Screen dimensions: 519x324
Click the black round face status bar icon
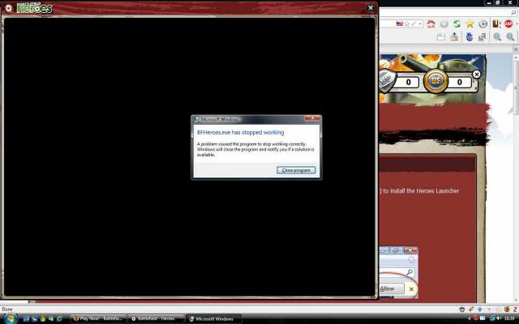[x=462, y=309]
